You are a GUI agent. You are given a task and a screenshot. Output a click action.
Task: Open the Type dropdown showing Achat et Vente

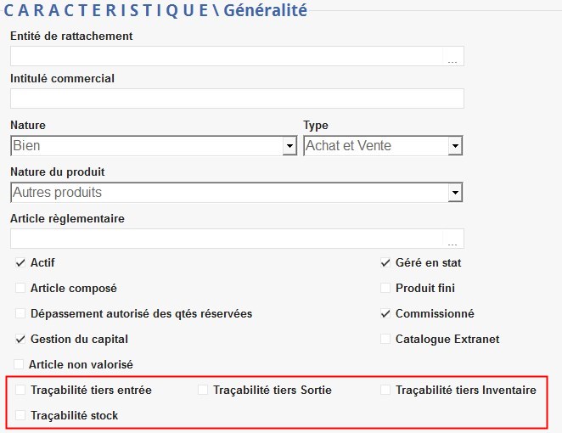[455, 147]
